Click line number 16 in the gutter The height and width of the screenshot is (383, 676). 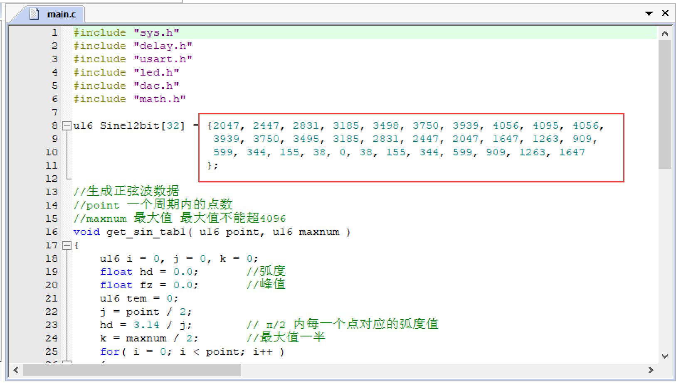pos(52,232)
